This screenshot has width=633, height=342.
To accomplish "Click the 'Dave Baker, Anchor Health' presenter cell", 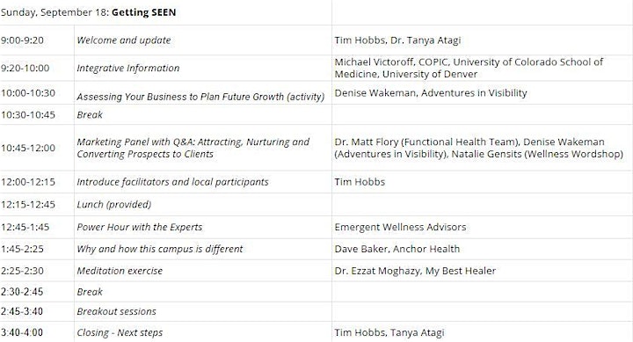I will pyautogui.click(x=482, y=249).
